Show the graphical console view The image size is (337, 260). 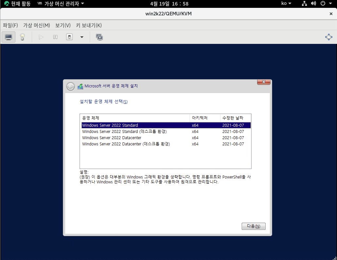click(x=9, y=37)
